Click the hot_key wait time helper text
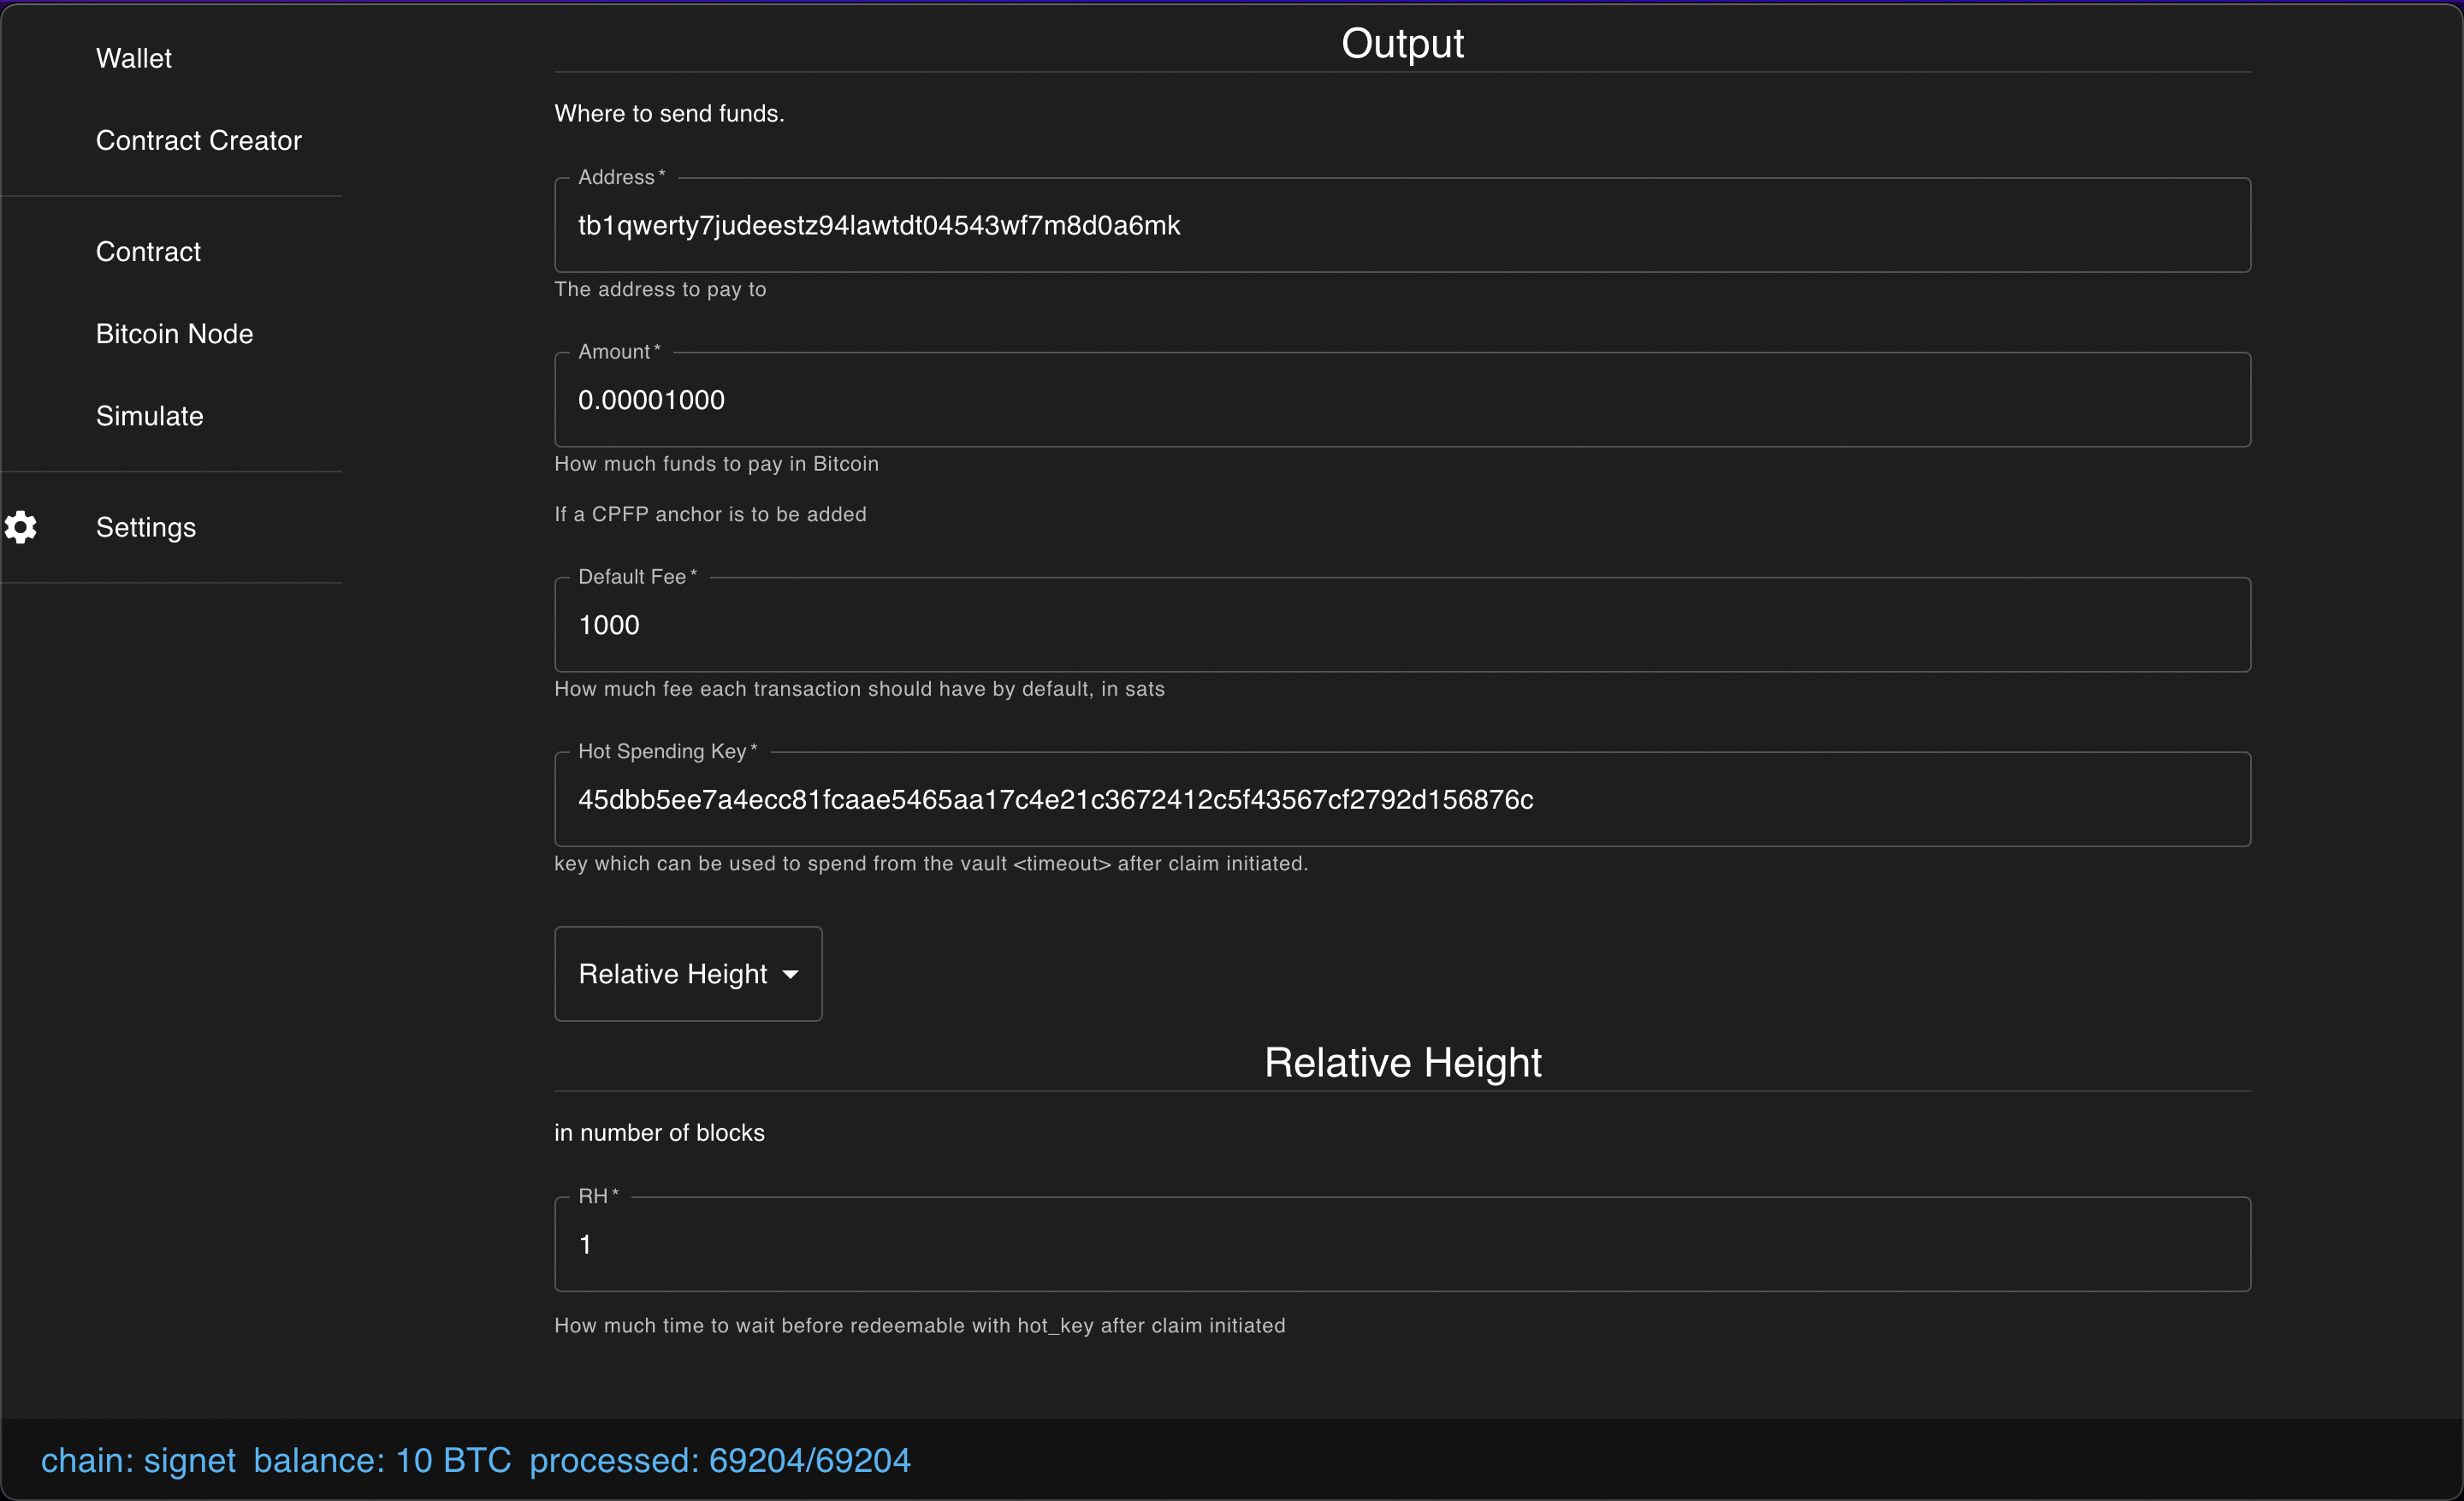Image resolution: width=2464 pixels, height=1501 pixels. [x=920, y=1325]
